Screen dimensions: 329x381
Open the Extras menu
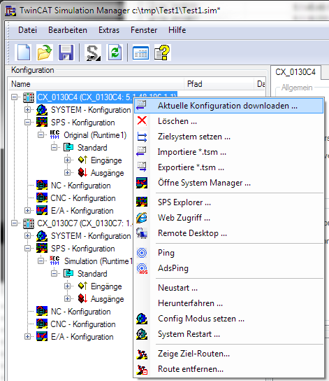click(x=109, y=30)
